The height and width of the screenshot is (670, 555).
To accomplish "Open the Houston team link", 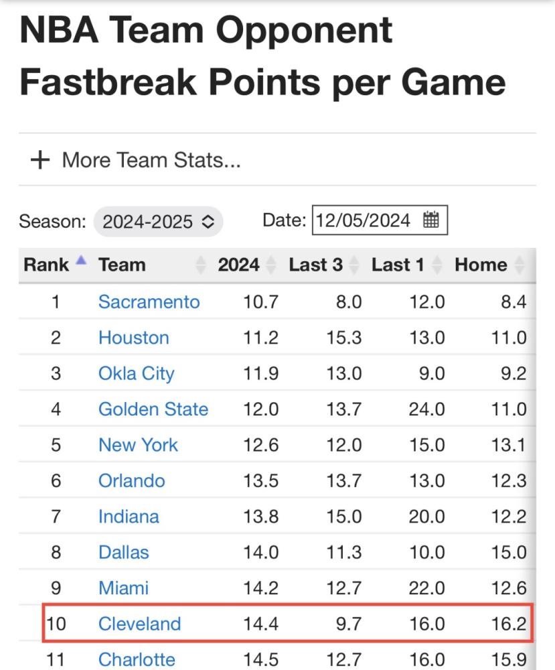I will click(x=134, y=338).
